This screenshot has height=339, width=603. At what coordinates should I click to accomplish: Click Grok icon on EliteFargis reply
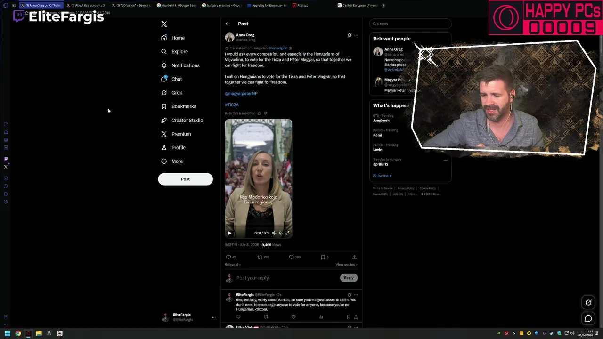click(x=349, y=295)
